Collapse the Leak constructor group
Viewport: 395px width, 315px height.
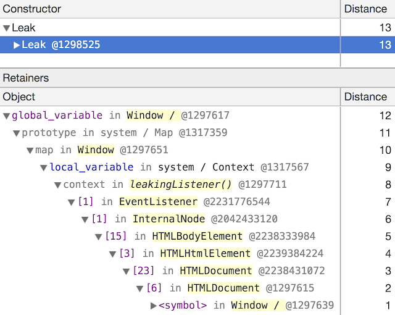[7, 27]
